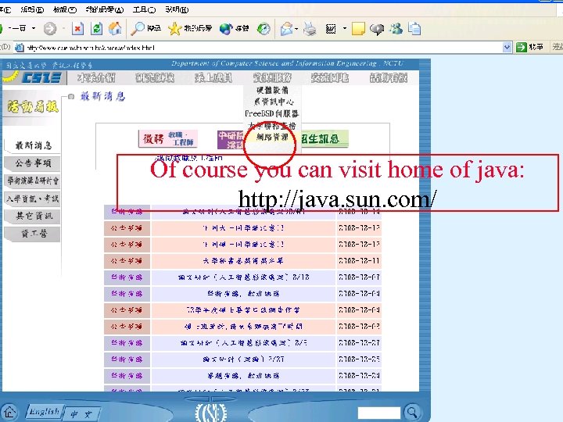Choose 系資訊中心 from the dropdown menu
The height and width of the screenshot is (422, 563).
(273, 102)
